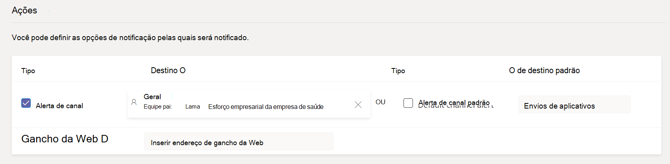Click the Equipe pai label
Viewport: 670px width, 164px height.
(x=157, y=107)
